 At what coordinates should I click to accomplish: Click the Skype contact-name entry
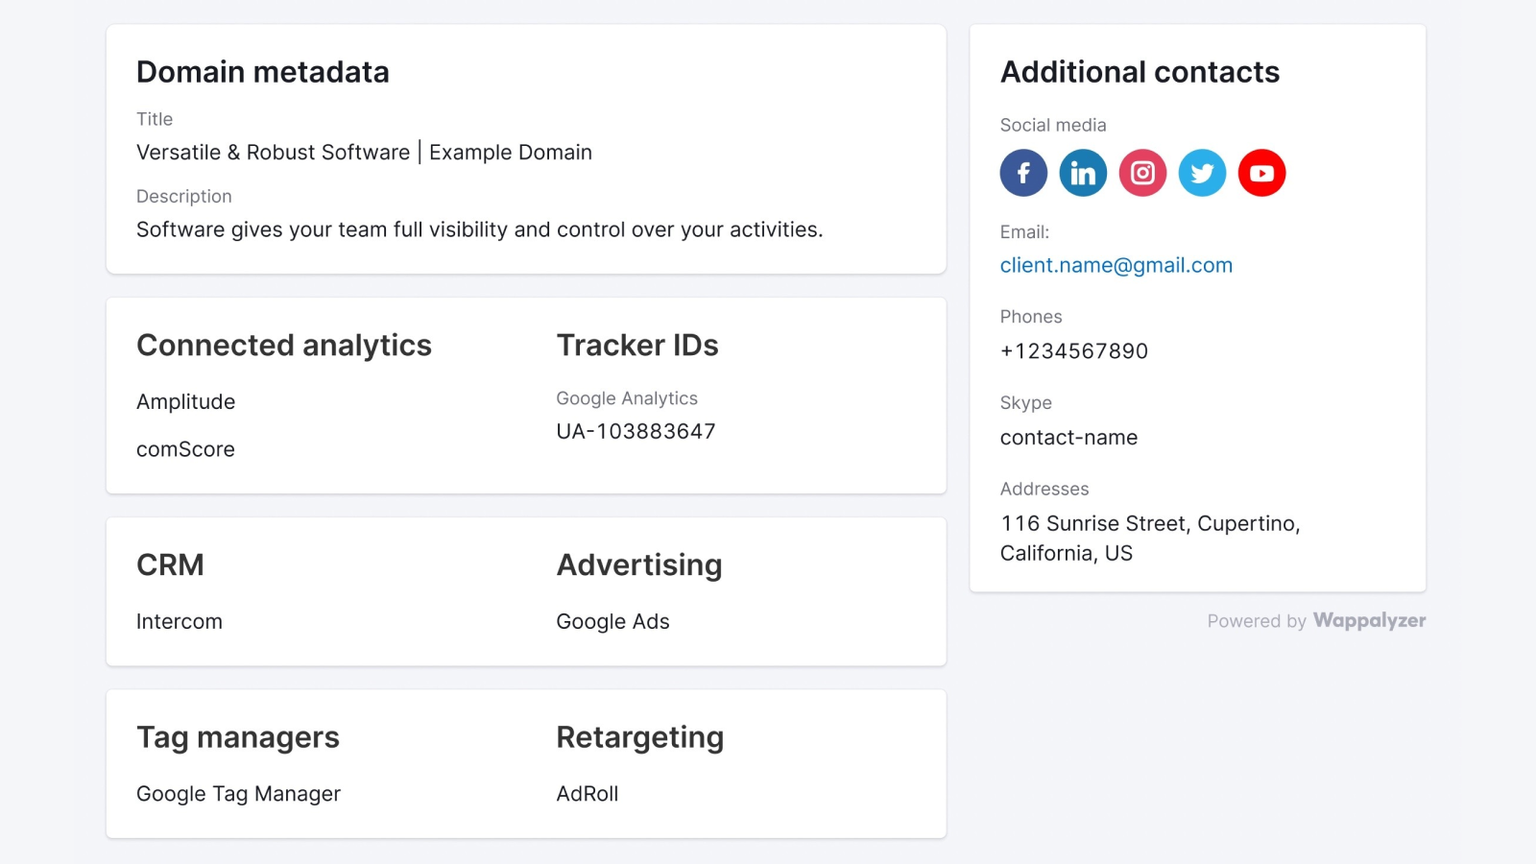[x=1068, y=437]
